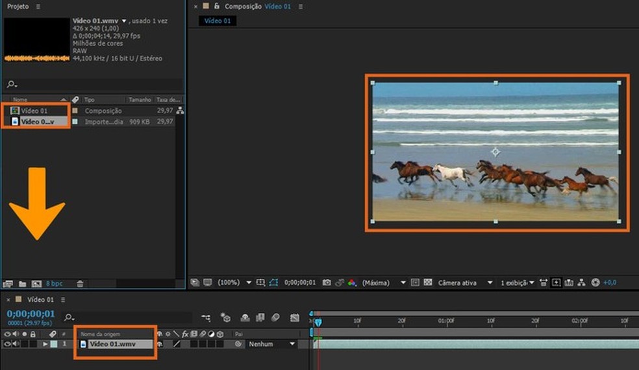This screenshot has width=639, height=370.
Task: Take a snapshot with the camera icon
Action: [x=327, y=283]
